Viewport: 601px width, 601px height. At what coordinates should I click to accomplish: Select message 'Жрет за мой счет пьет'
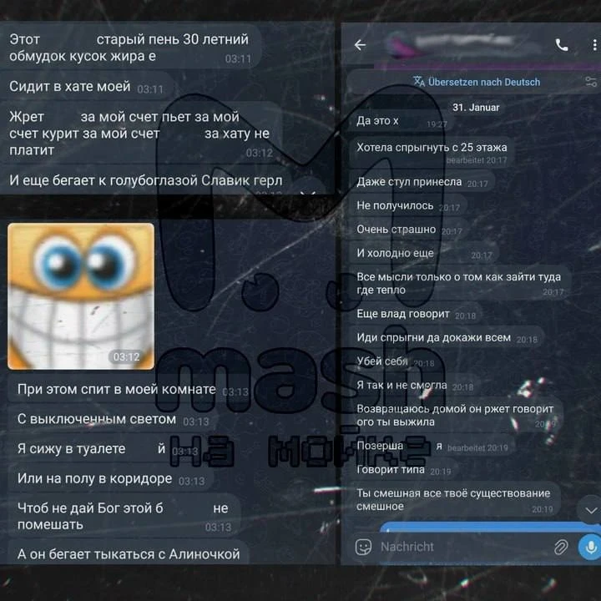[141, 134]
